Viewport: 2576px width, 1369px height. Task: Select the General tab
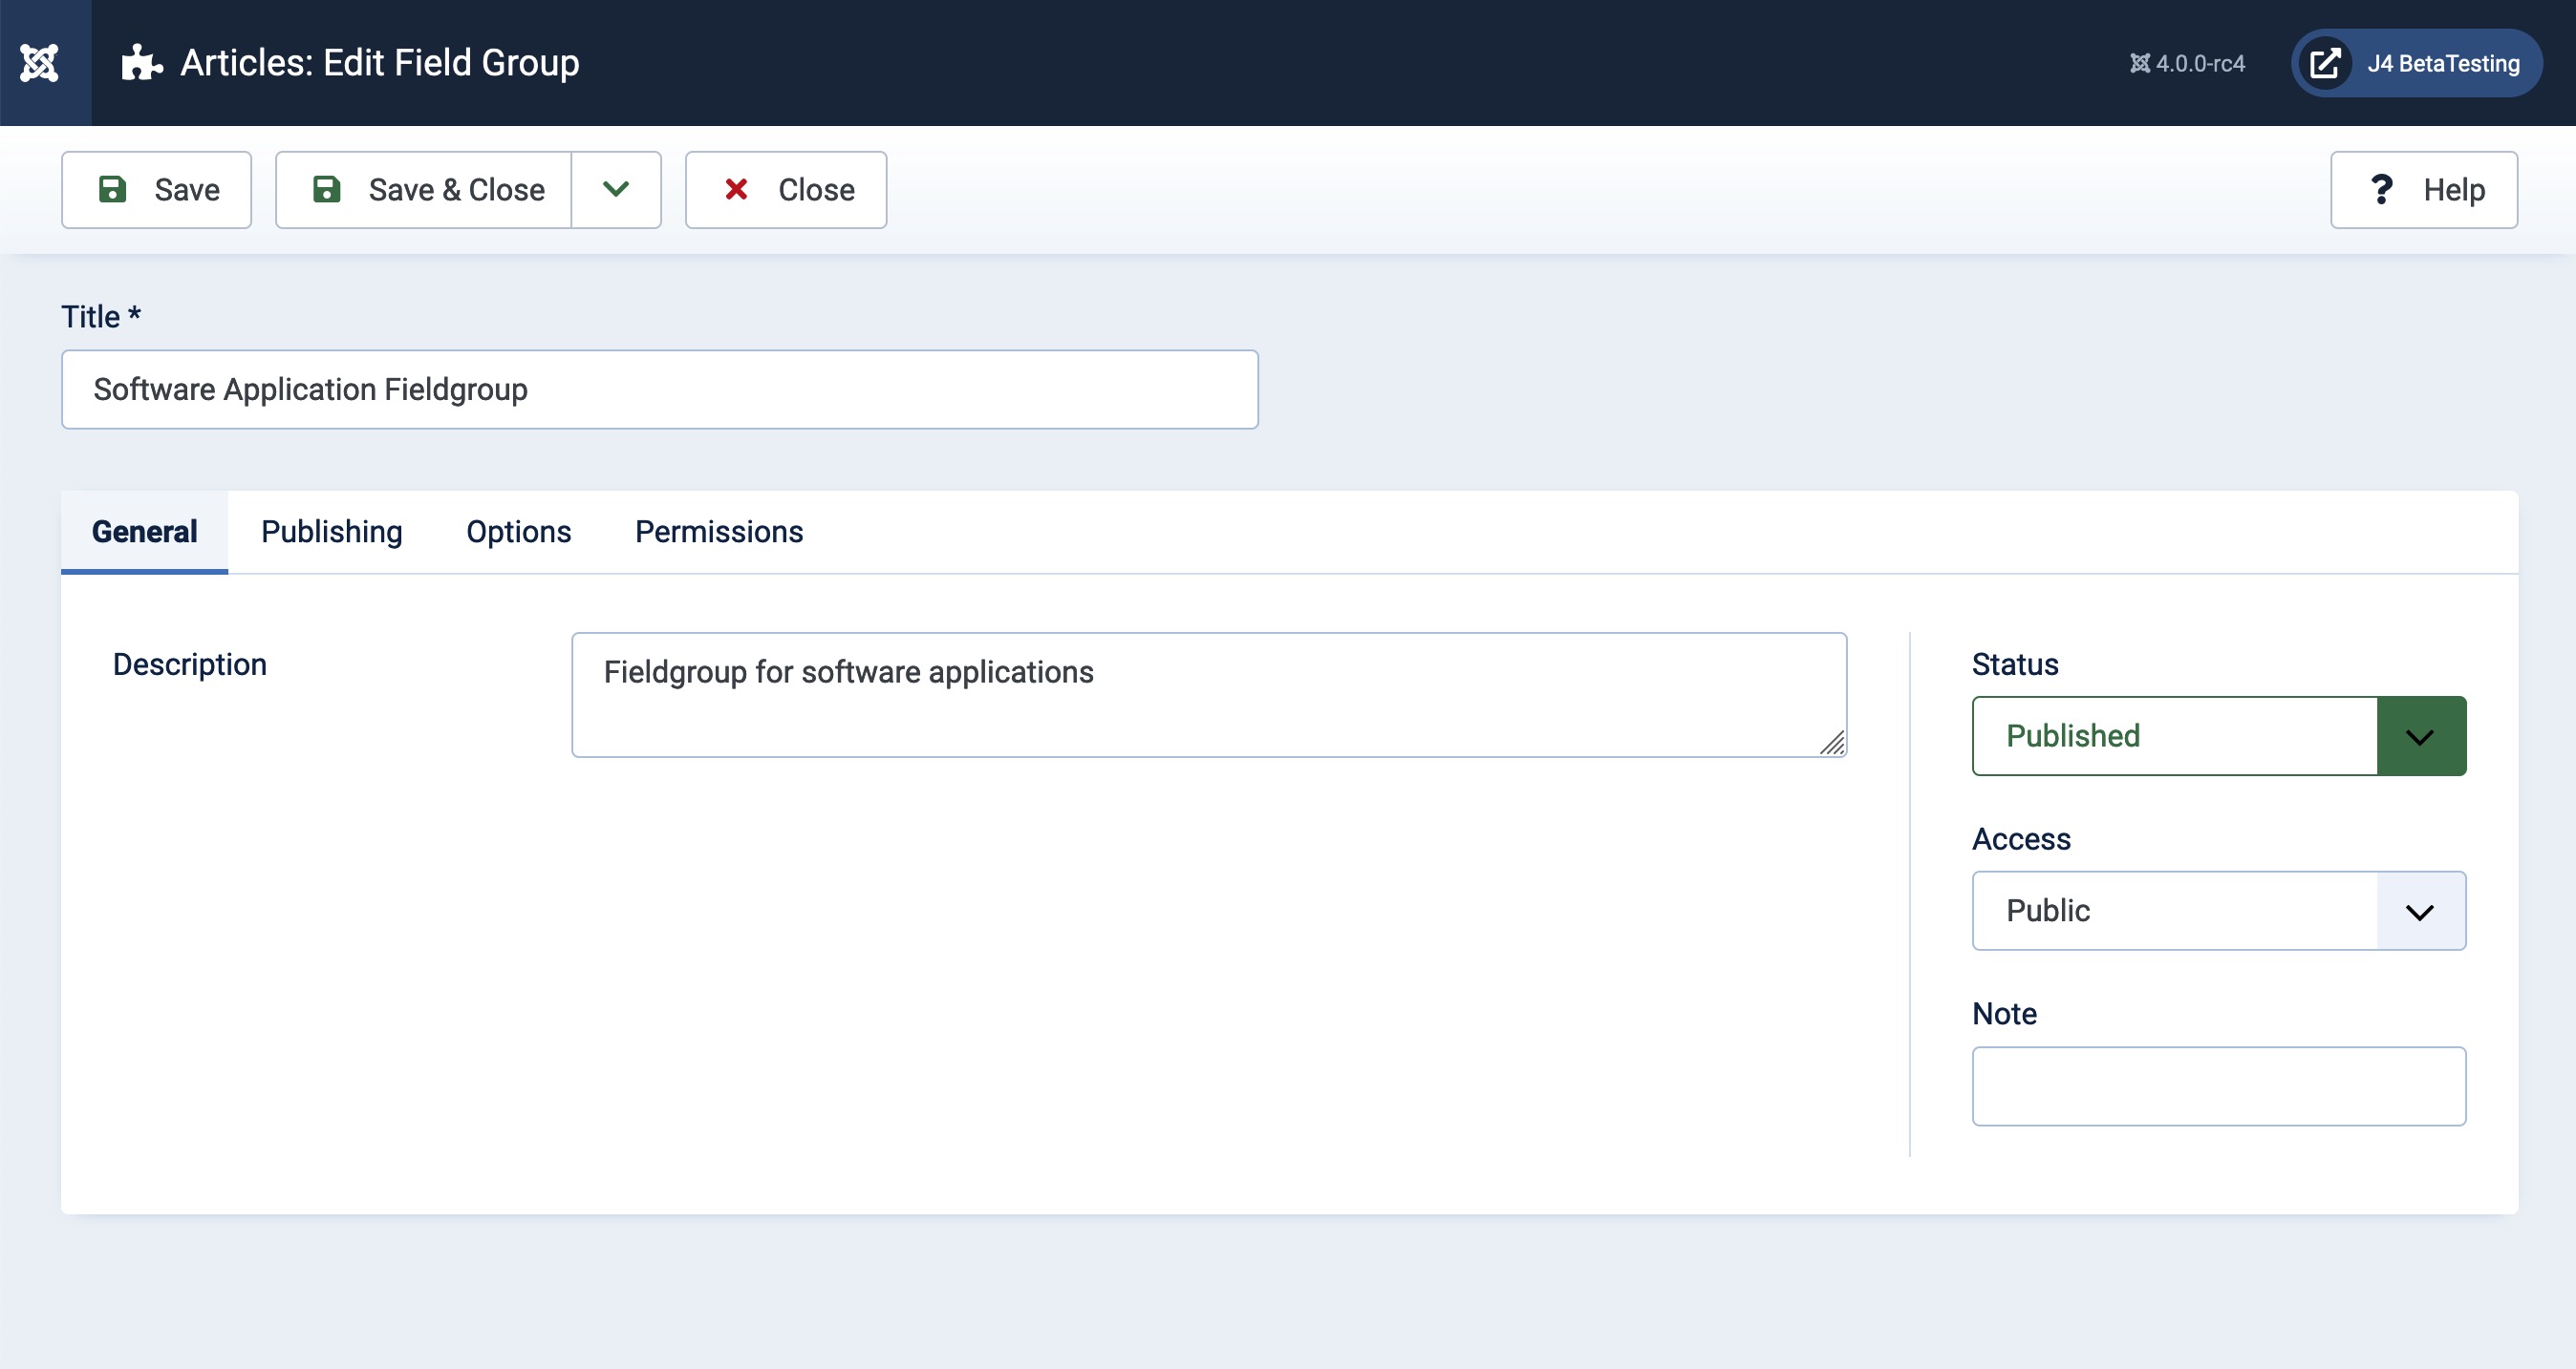point(144,532)
